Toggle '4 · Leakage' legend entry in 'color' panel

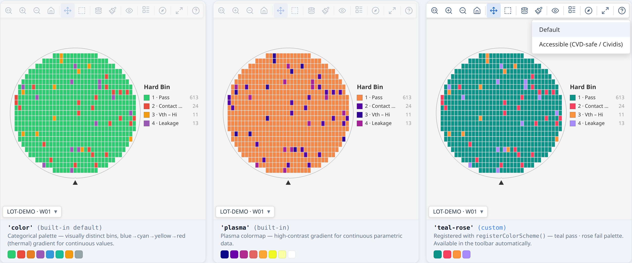pos(171,123)
